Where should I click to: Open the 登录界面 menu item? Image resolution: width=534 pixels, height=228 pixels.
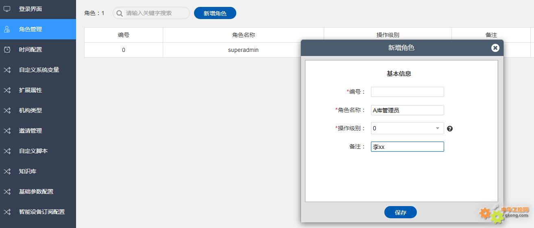pos(38,9)
